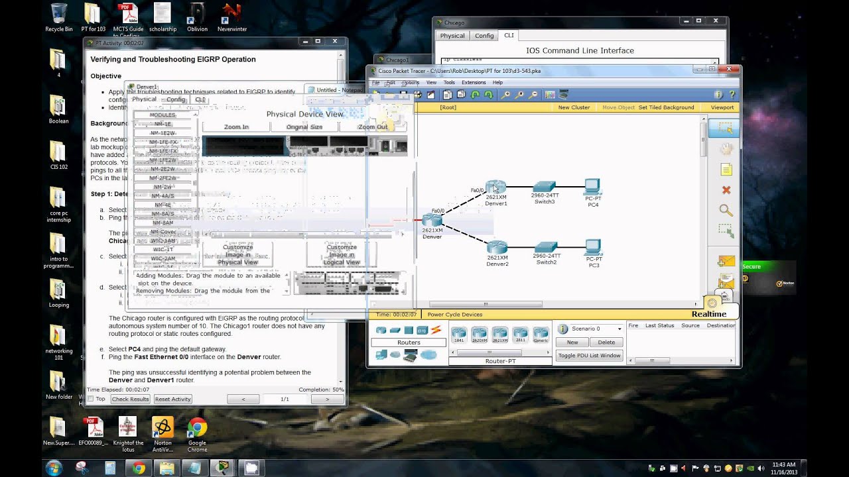Click the Check Results button
Screen dimensions: 849x477
click(130, 399)
